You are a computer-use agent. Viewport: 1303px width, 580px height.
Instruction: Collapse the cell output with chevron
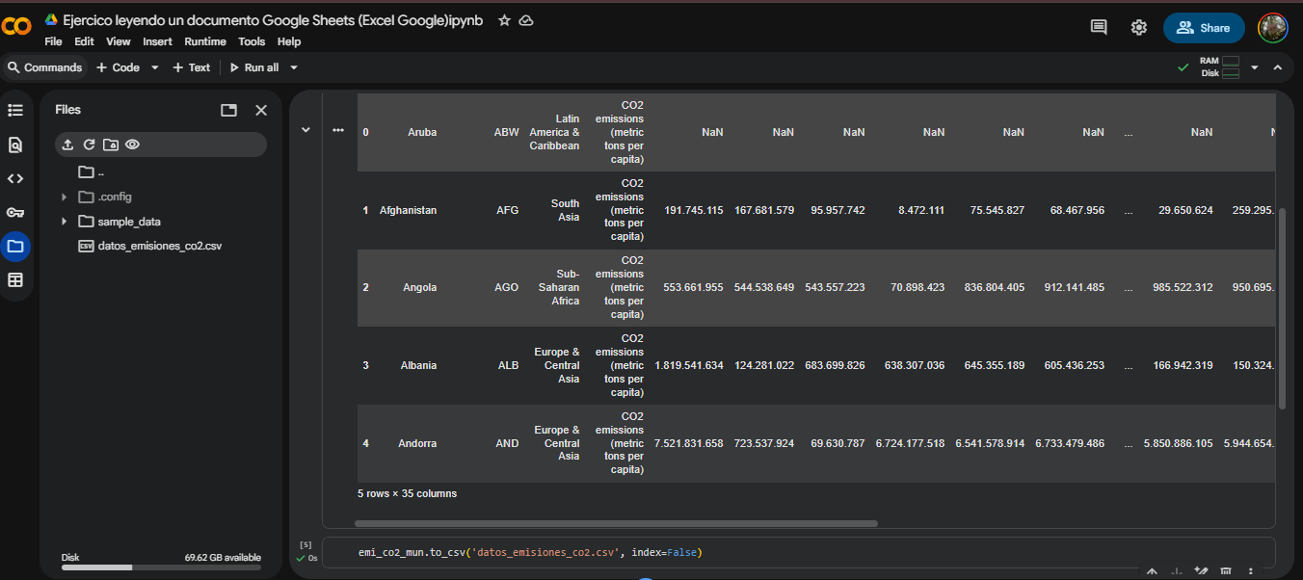click(x=306, y=130)
